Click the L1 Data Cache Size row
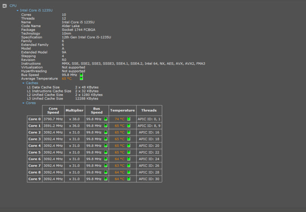 point(63,87)
